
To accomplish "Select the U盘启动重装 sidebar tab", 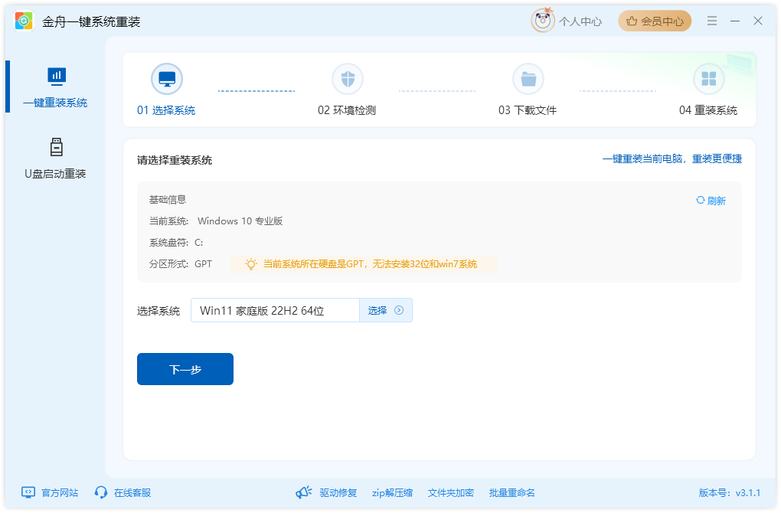I will [55, 158].
